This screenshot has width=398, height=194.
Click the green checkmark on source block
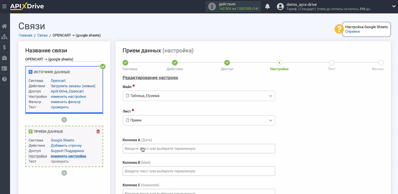point(103,67)
